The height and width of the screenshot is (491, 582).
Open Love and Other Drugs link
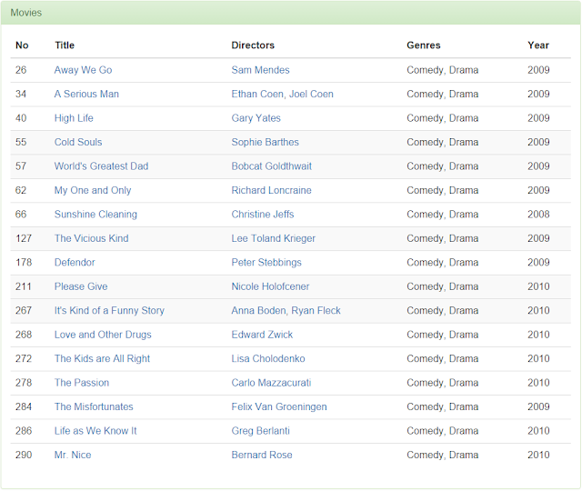click(103, 335)
